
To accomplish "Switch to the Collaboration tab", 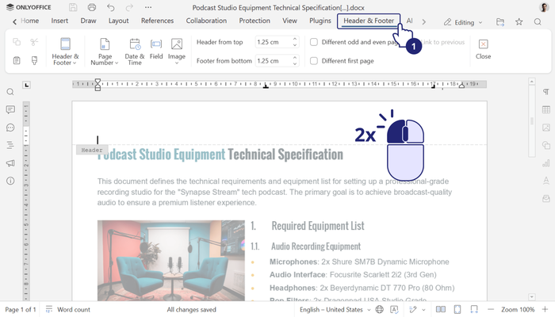I will 206,21.
